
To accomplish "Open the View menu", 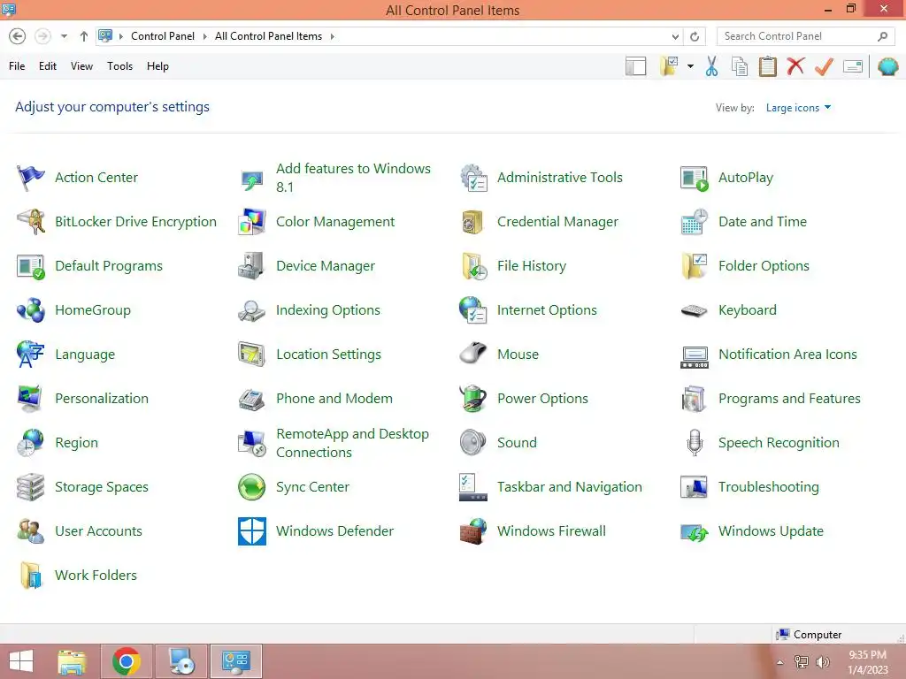I will (81, 66).
